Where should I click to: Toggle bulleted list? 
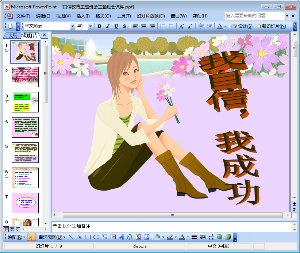pyautogui.click(x=171, y=26)
